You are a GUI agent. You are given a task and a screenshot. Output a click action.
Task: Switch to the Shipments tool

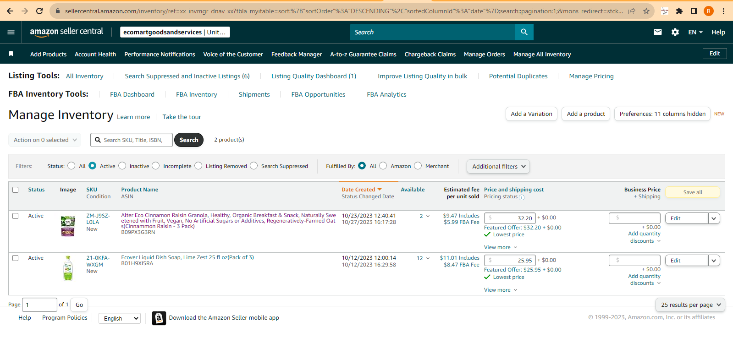tap(254, 94)
